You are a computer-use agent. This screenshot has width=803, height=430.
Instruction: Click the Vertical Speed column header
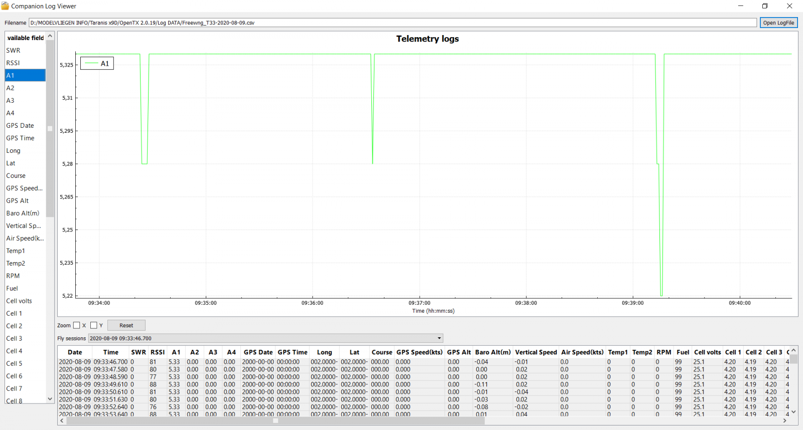pos(536,352)
